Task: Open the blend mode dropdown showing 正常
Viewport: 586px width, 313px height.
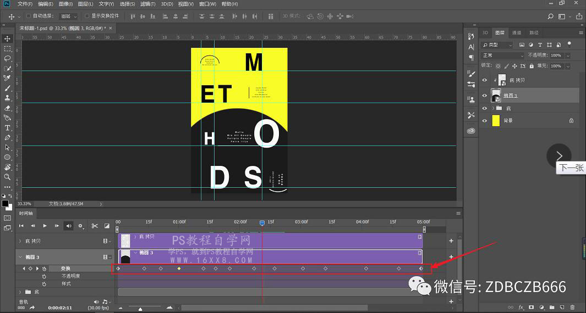Action: point(503,55)
